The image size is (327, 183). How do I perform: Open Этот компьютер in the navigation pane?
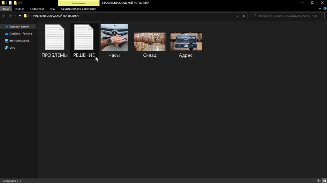pyautogui.click(x=19, y=41)
